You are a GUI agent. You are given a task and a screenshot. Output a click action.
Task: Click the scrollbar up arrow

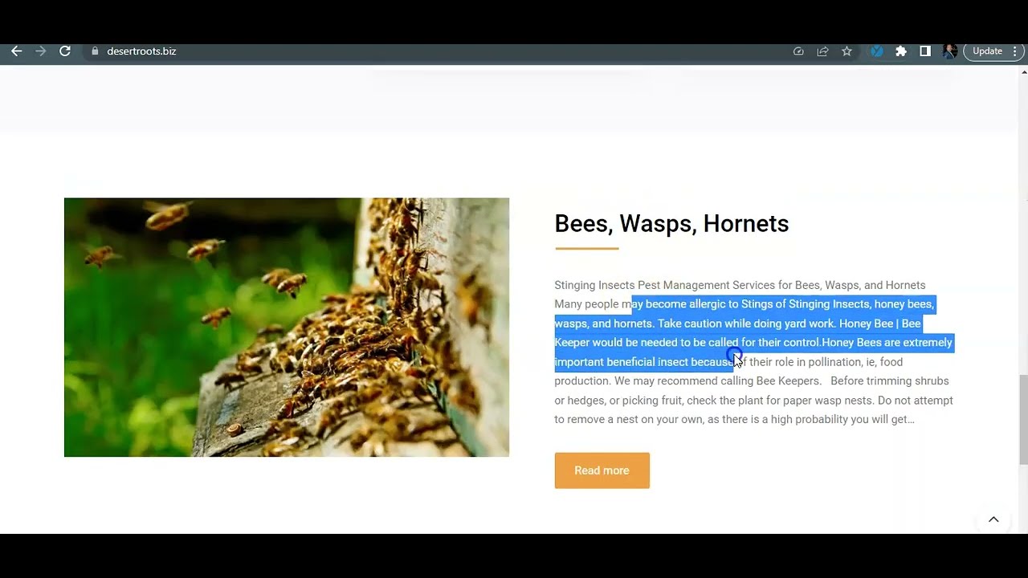click(x=1023, y=72)
